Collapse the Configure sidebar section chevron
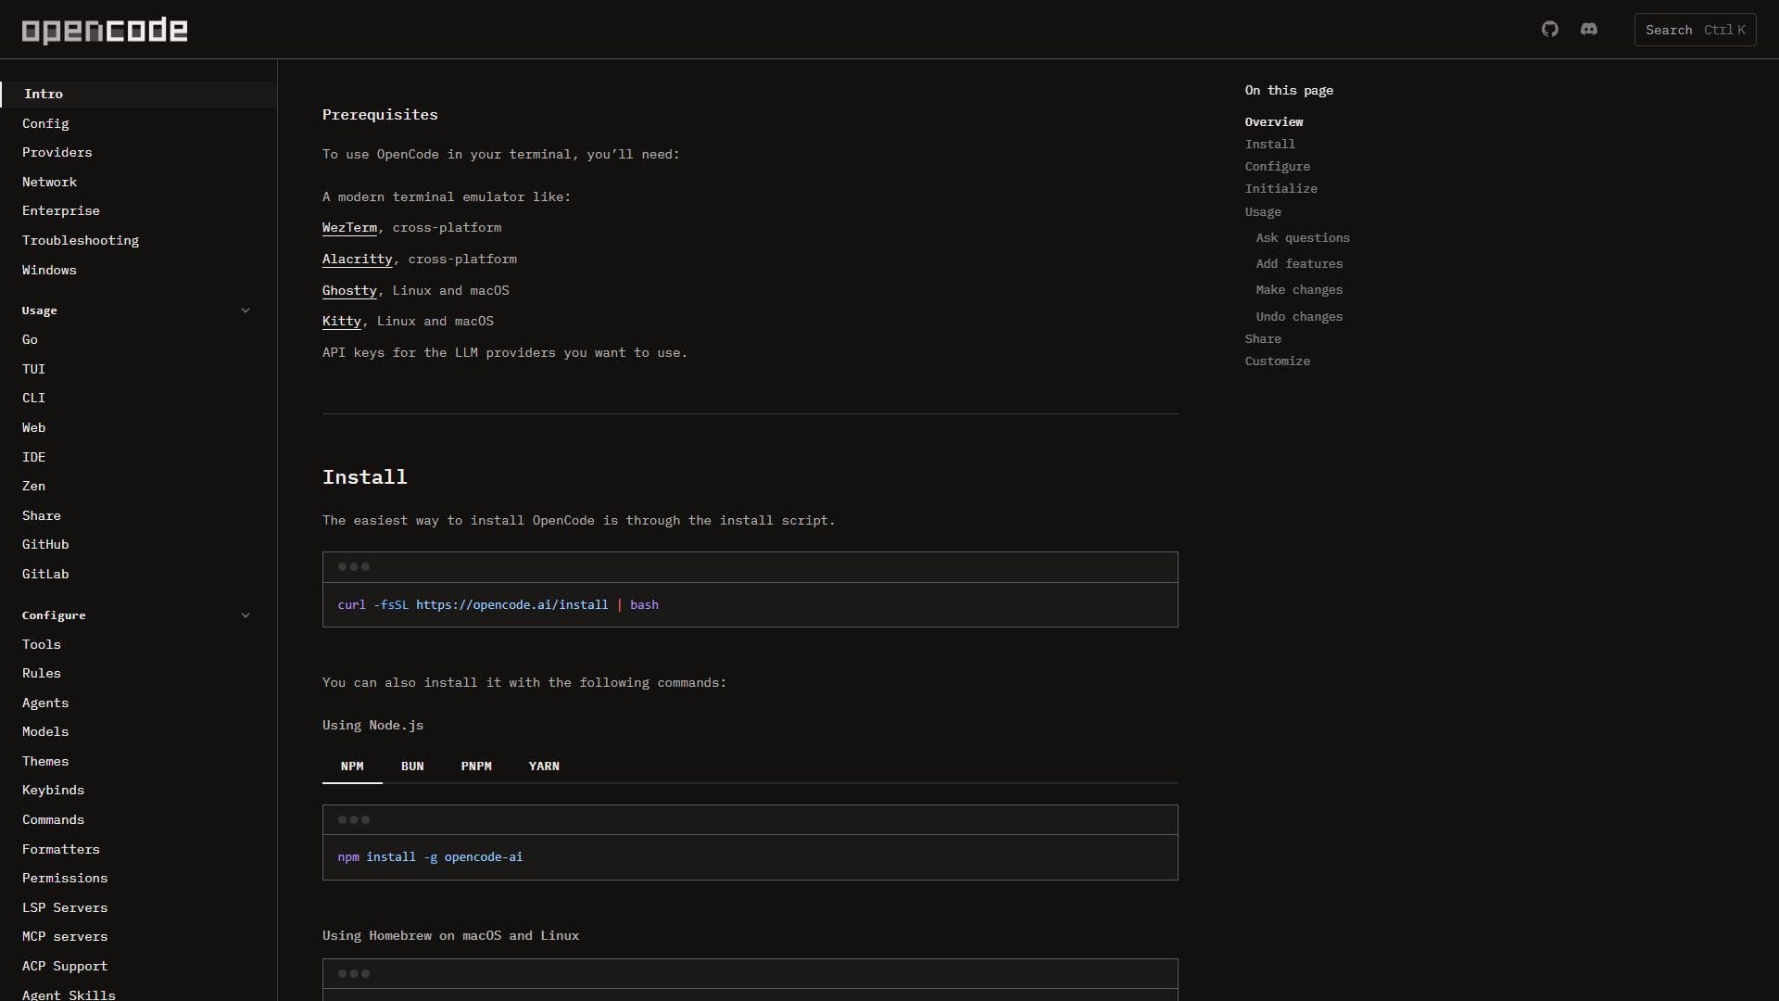1779x1001 pixels. click(246, 615)
